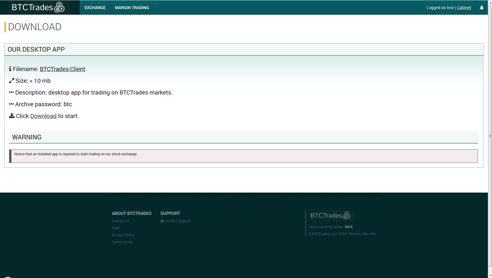Click the vertical page scrollbar
The image size is (492, 278).
pos(490,136)
